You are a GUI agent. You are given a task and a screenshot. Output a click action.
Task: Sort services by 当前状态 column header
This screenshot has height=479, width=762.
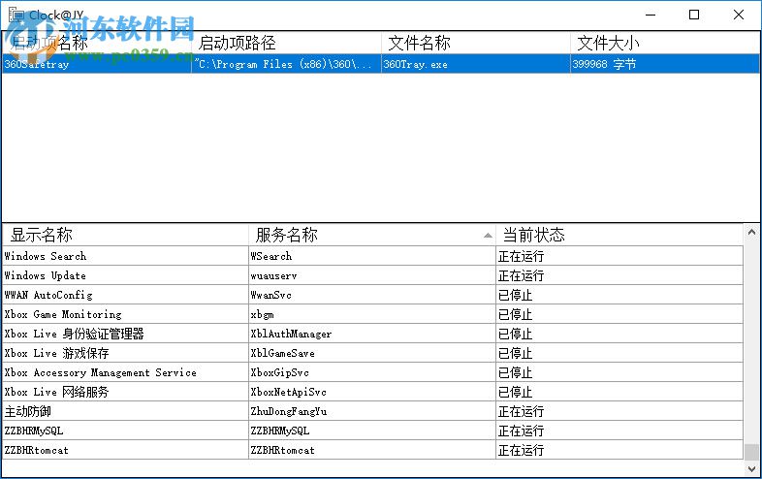tap(619, 235)
